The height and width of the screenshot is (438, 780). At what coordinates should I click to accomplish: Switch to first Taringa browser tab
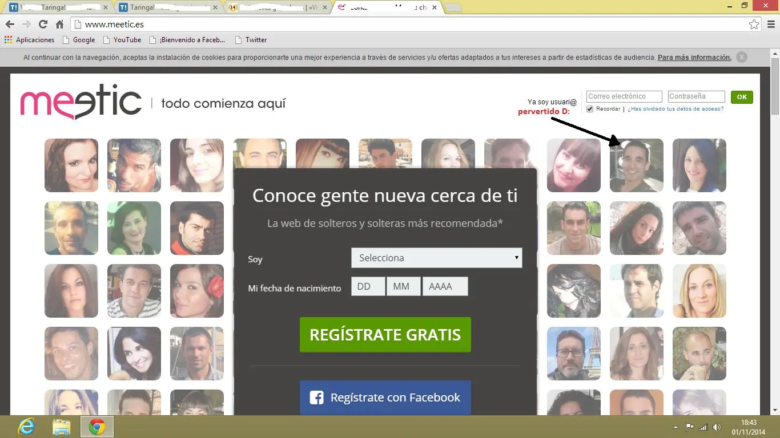click(58, 7)
